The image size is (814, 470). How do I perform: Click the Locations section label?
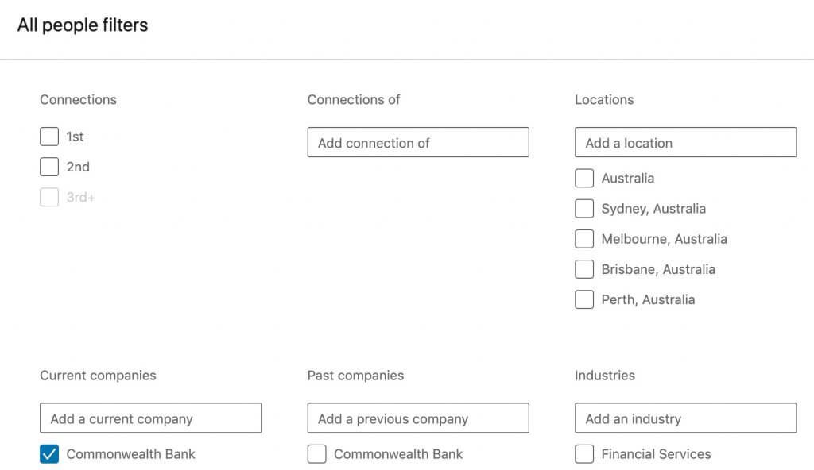[604, 99]
